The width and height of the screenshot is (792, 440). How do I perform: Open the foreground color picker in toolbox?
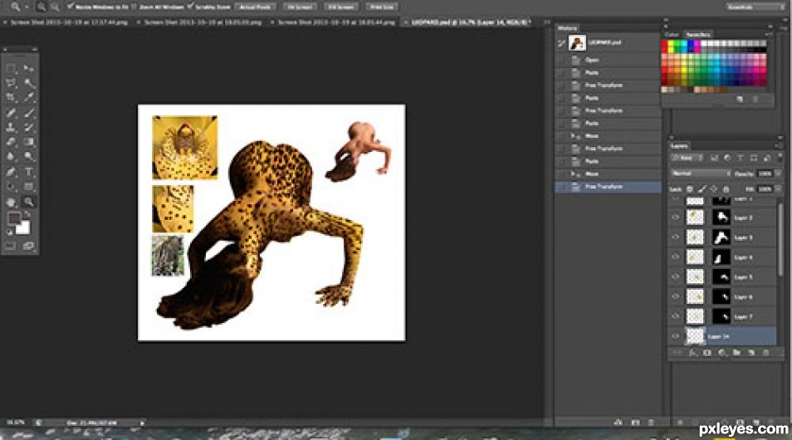point(13,218)
